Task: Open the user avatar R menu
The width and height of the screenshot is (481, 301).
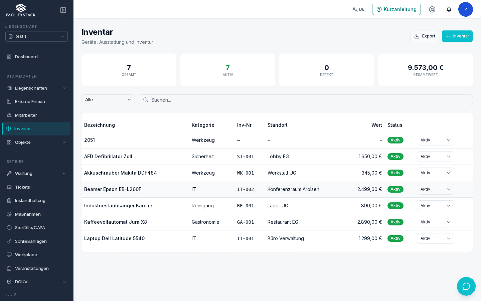Action: (466, 9)
